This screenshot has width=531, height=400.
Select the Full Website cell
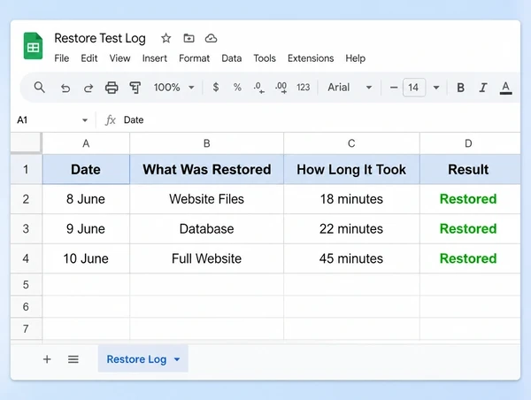click(206, 258)
